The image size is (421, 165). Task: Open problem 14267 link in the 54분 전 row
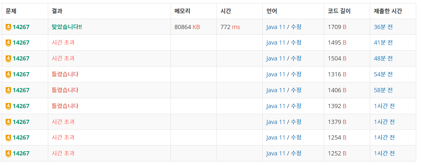click(21, 74)
